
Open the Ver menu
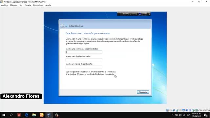pyautogui.click(x=21, y=5)
